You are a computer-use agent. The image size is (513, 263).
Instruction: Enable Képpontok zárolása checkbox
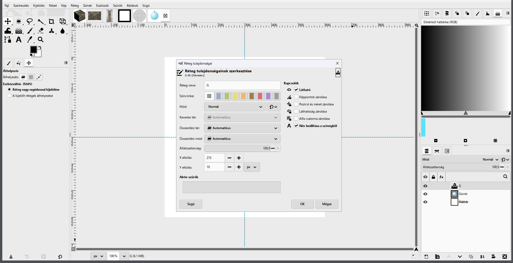click(296, 97)
